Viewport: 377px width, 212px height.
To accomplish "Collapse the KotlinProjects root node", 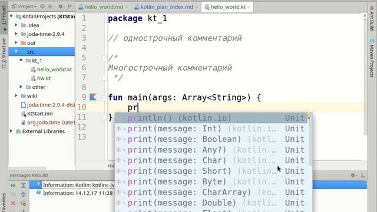I will coord(11,16).
